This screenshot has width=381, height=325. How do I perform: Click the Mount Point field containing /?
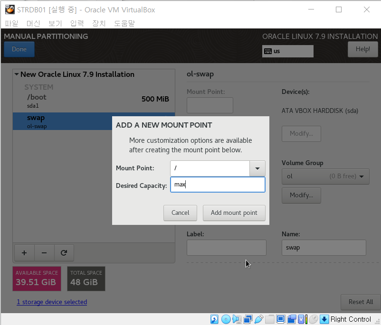pyautogui.click(x=210, y=168)
